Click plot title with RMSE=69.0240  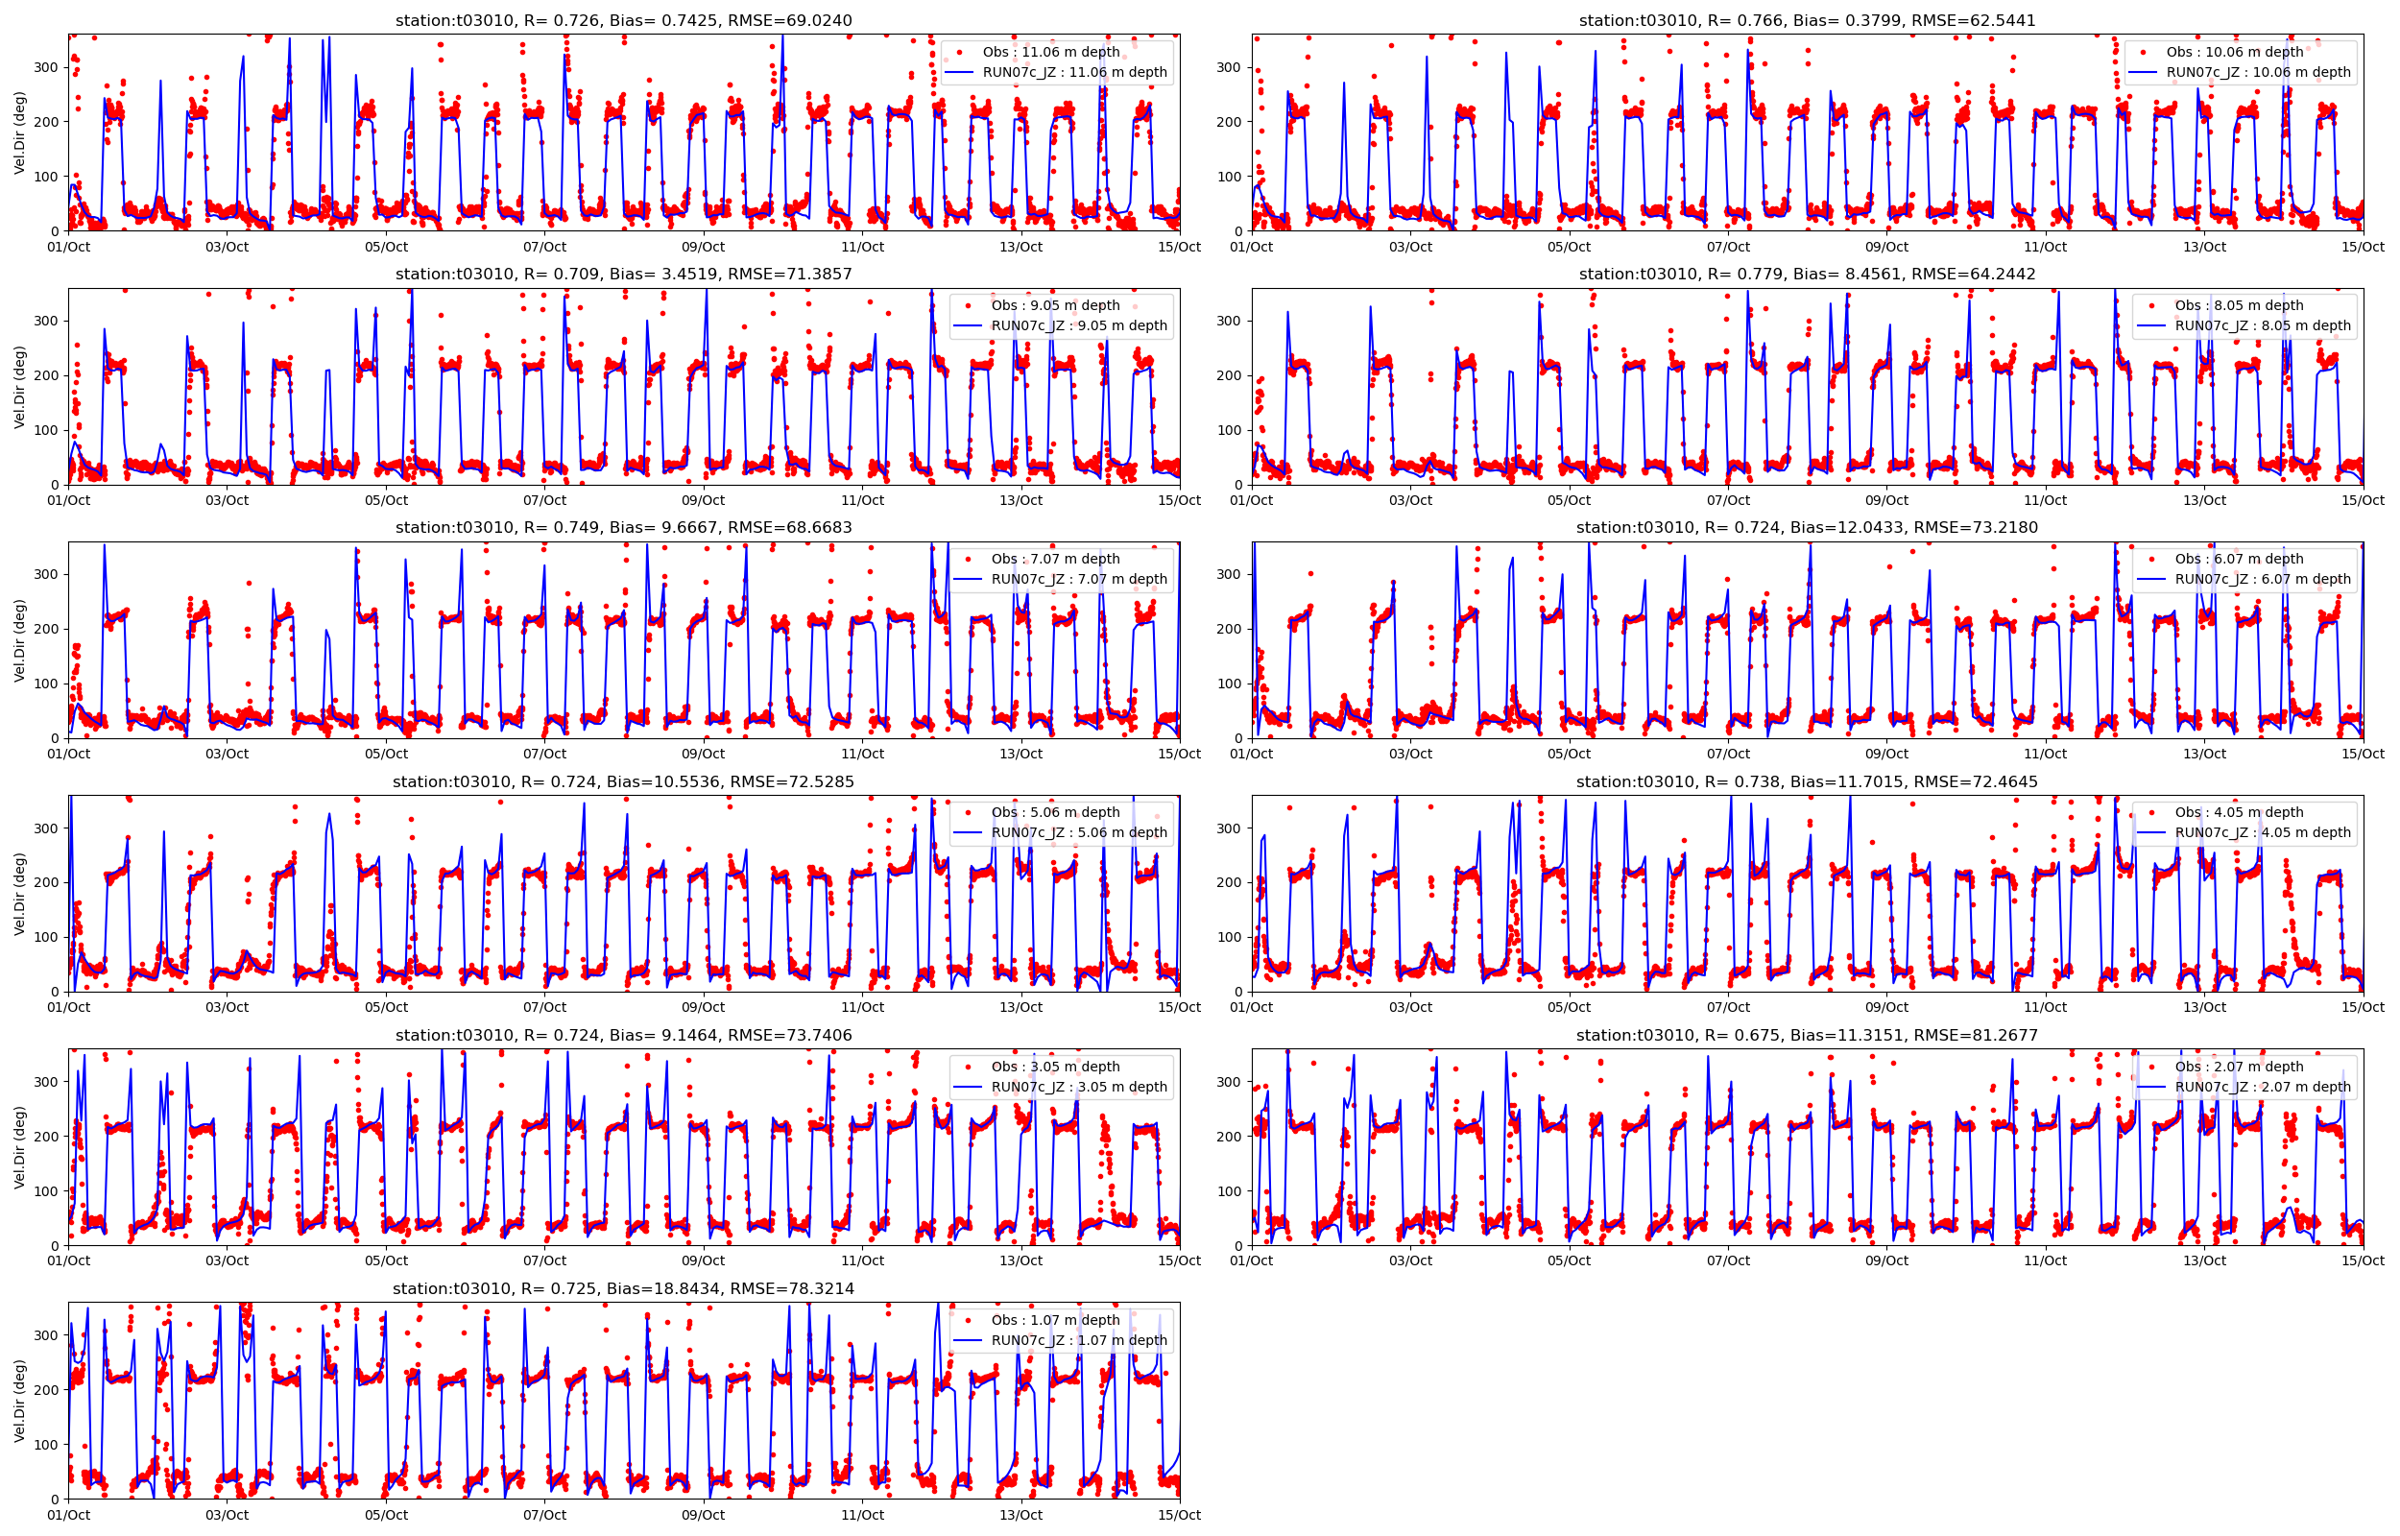(623, 20)
